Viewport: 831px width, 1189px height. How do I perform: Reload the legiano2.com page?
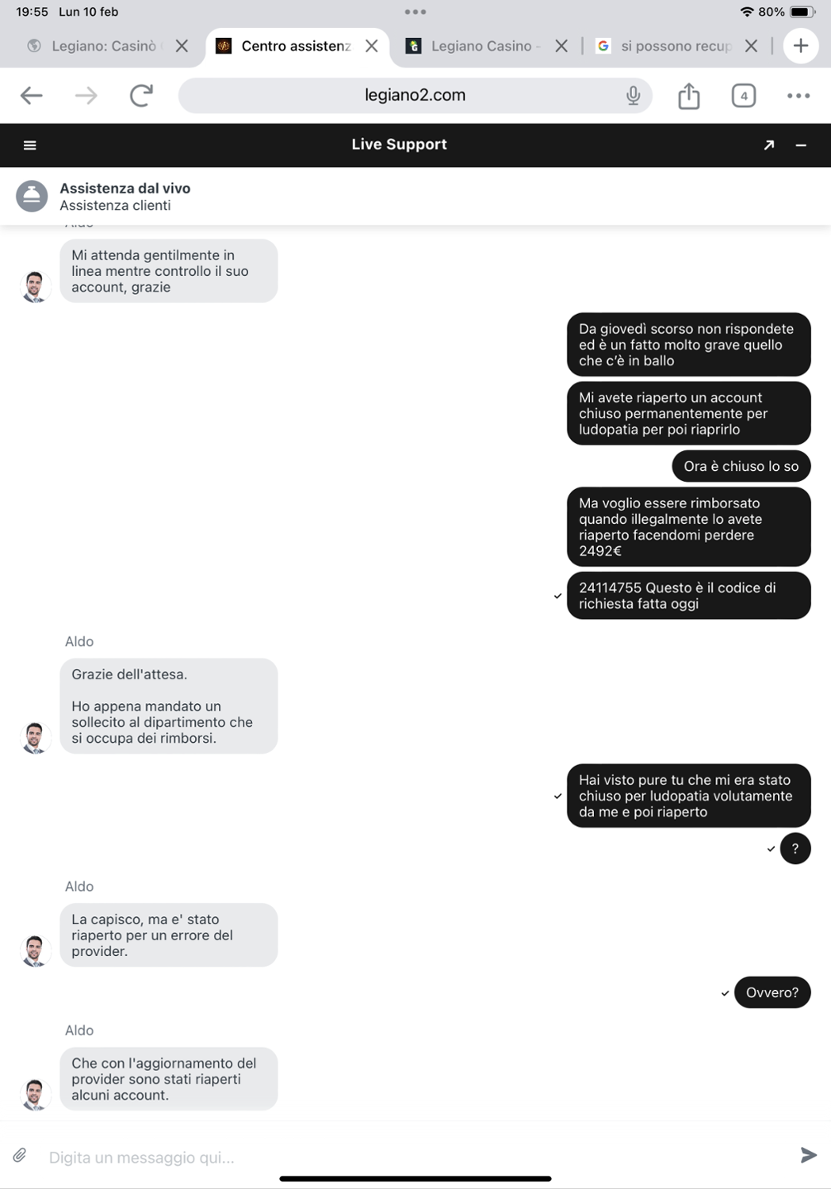[141, 96]
